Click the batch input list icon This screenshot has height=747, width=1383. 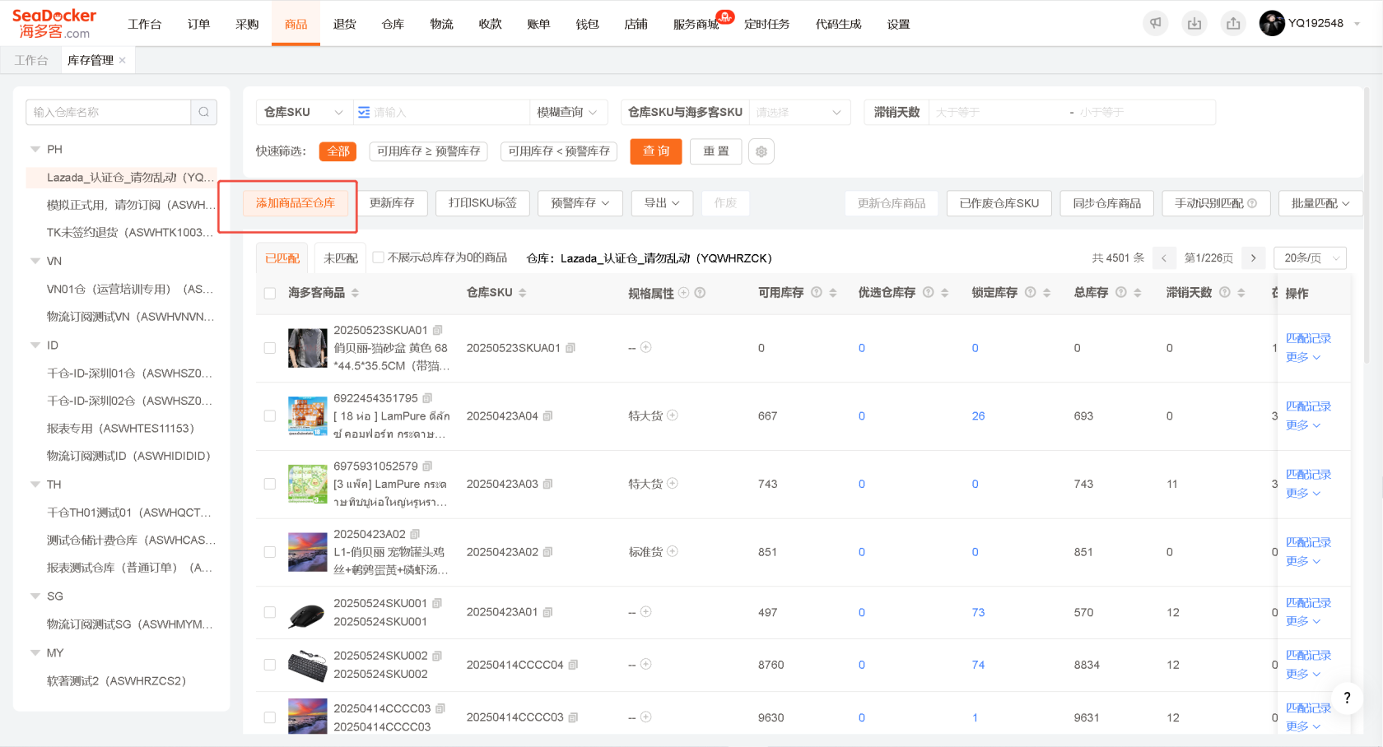(x=364, y=112)
